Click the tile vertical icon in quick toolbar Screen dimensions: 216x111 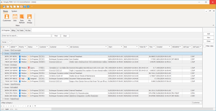pyautogui.click(x=18, y=7)
